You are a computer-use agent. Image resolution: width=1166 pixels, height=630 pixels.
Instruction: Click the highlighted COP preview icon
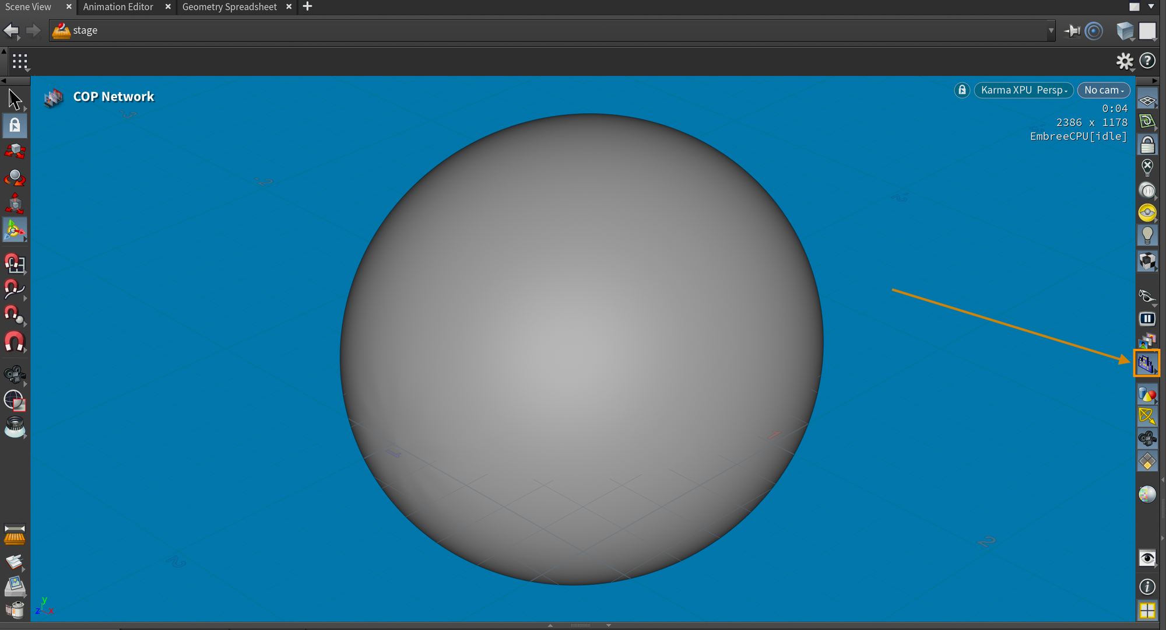click(1146, 363)
